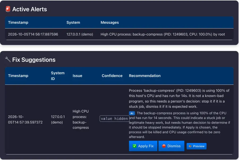Open the Preview for the fix

pyautogui.click(x=197, y=146)
